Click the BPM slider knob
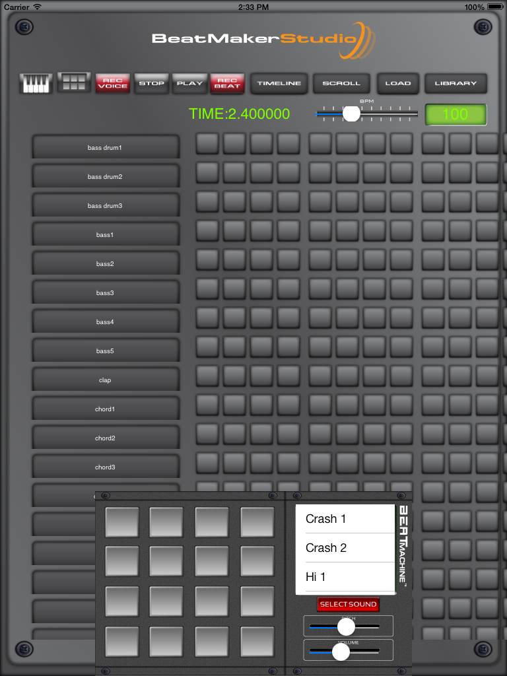Image resolution: width=507 pixels, height=676 pixels. (x=351, y=114)
